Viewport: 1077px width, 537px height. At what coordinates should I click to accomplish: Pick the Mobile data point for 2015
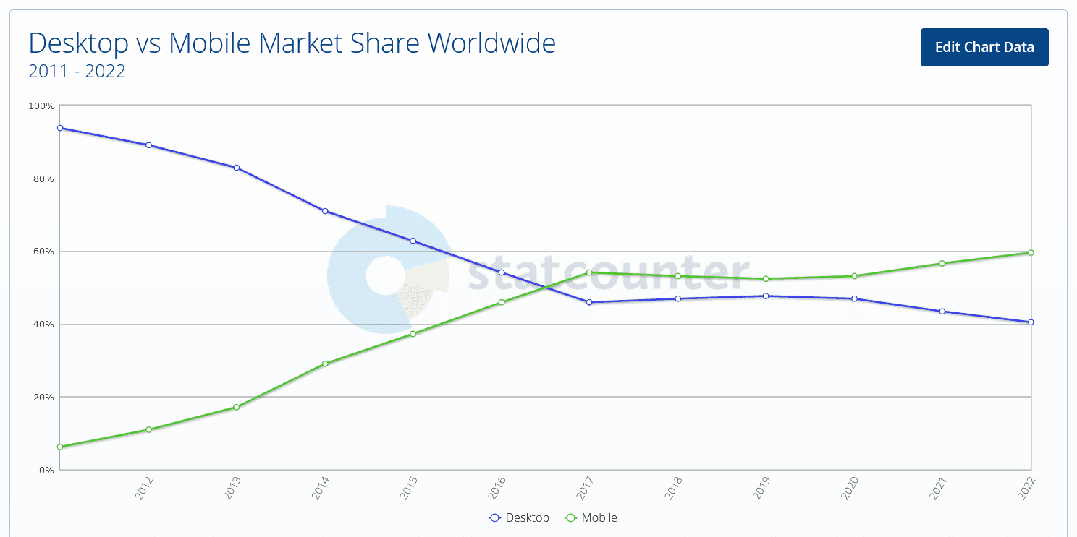pyautogui.click(x=413, y=334)
